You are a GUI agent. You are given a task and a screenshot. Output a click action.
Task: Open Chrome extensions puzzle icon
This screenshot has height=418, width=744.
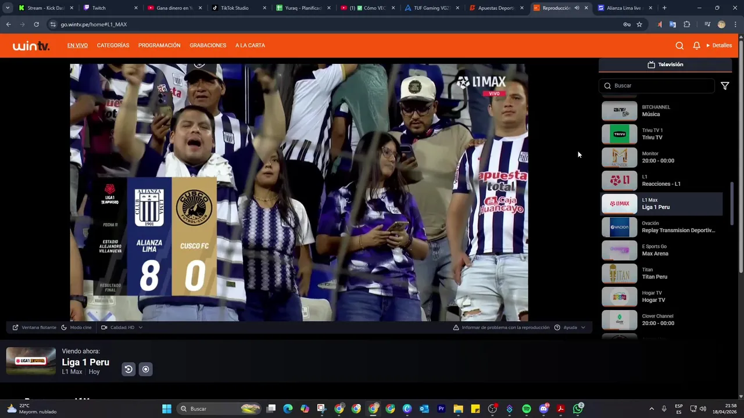687,24
